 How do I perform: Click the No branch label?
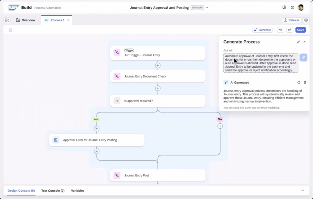[220, 119]
